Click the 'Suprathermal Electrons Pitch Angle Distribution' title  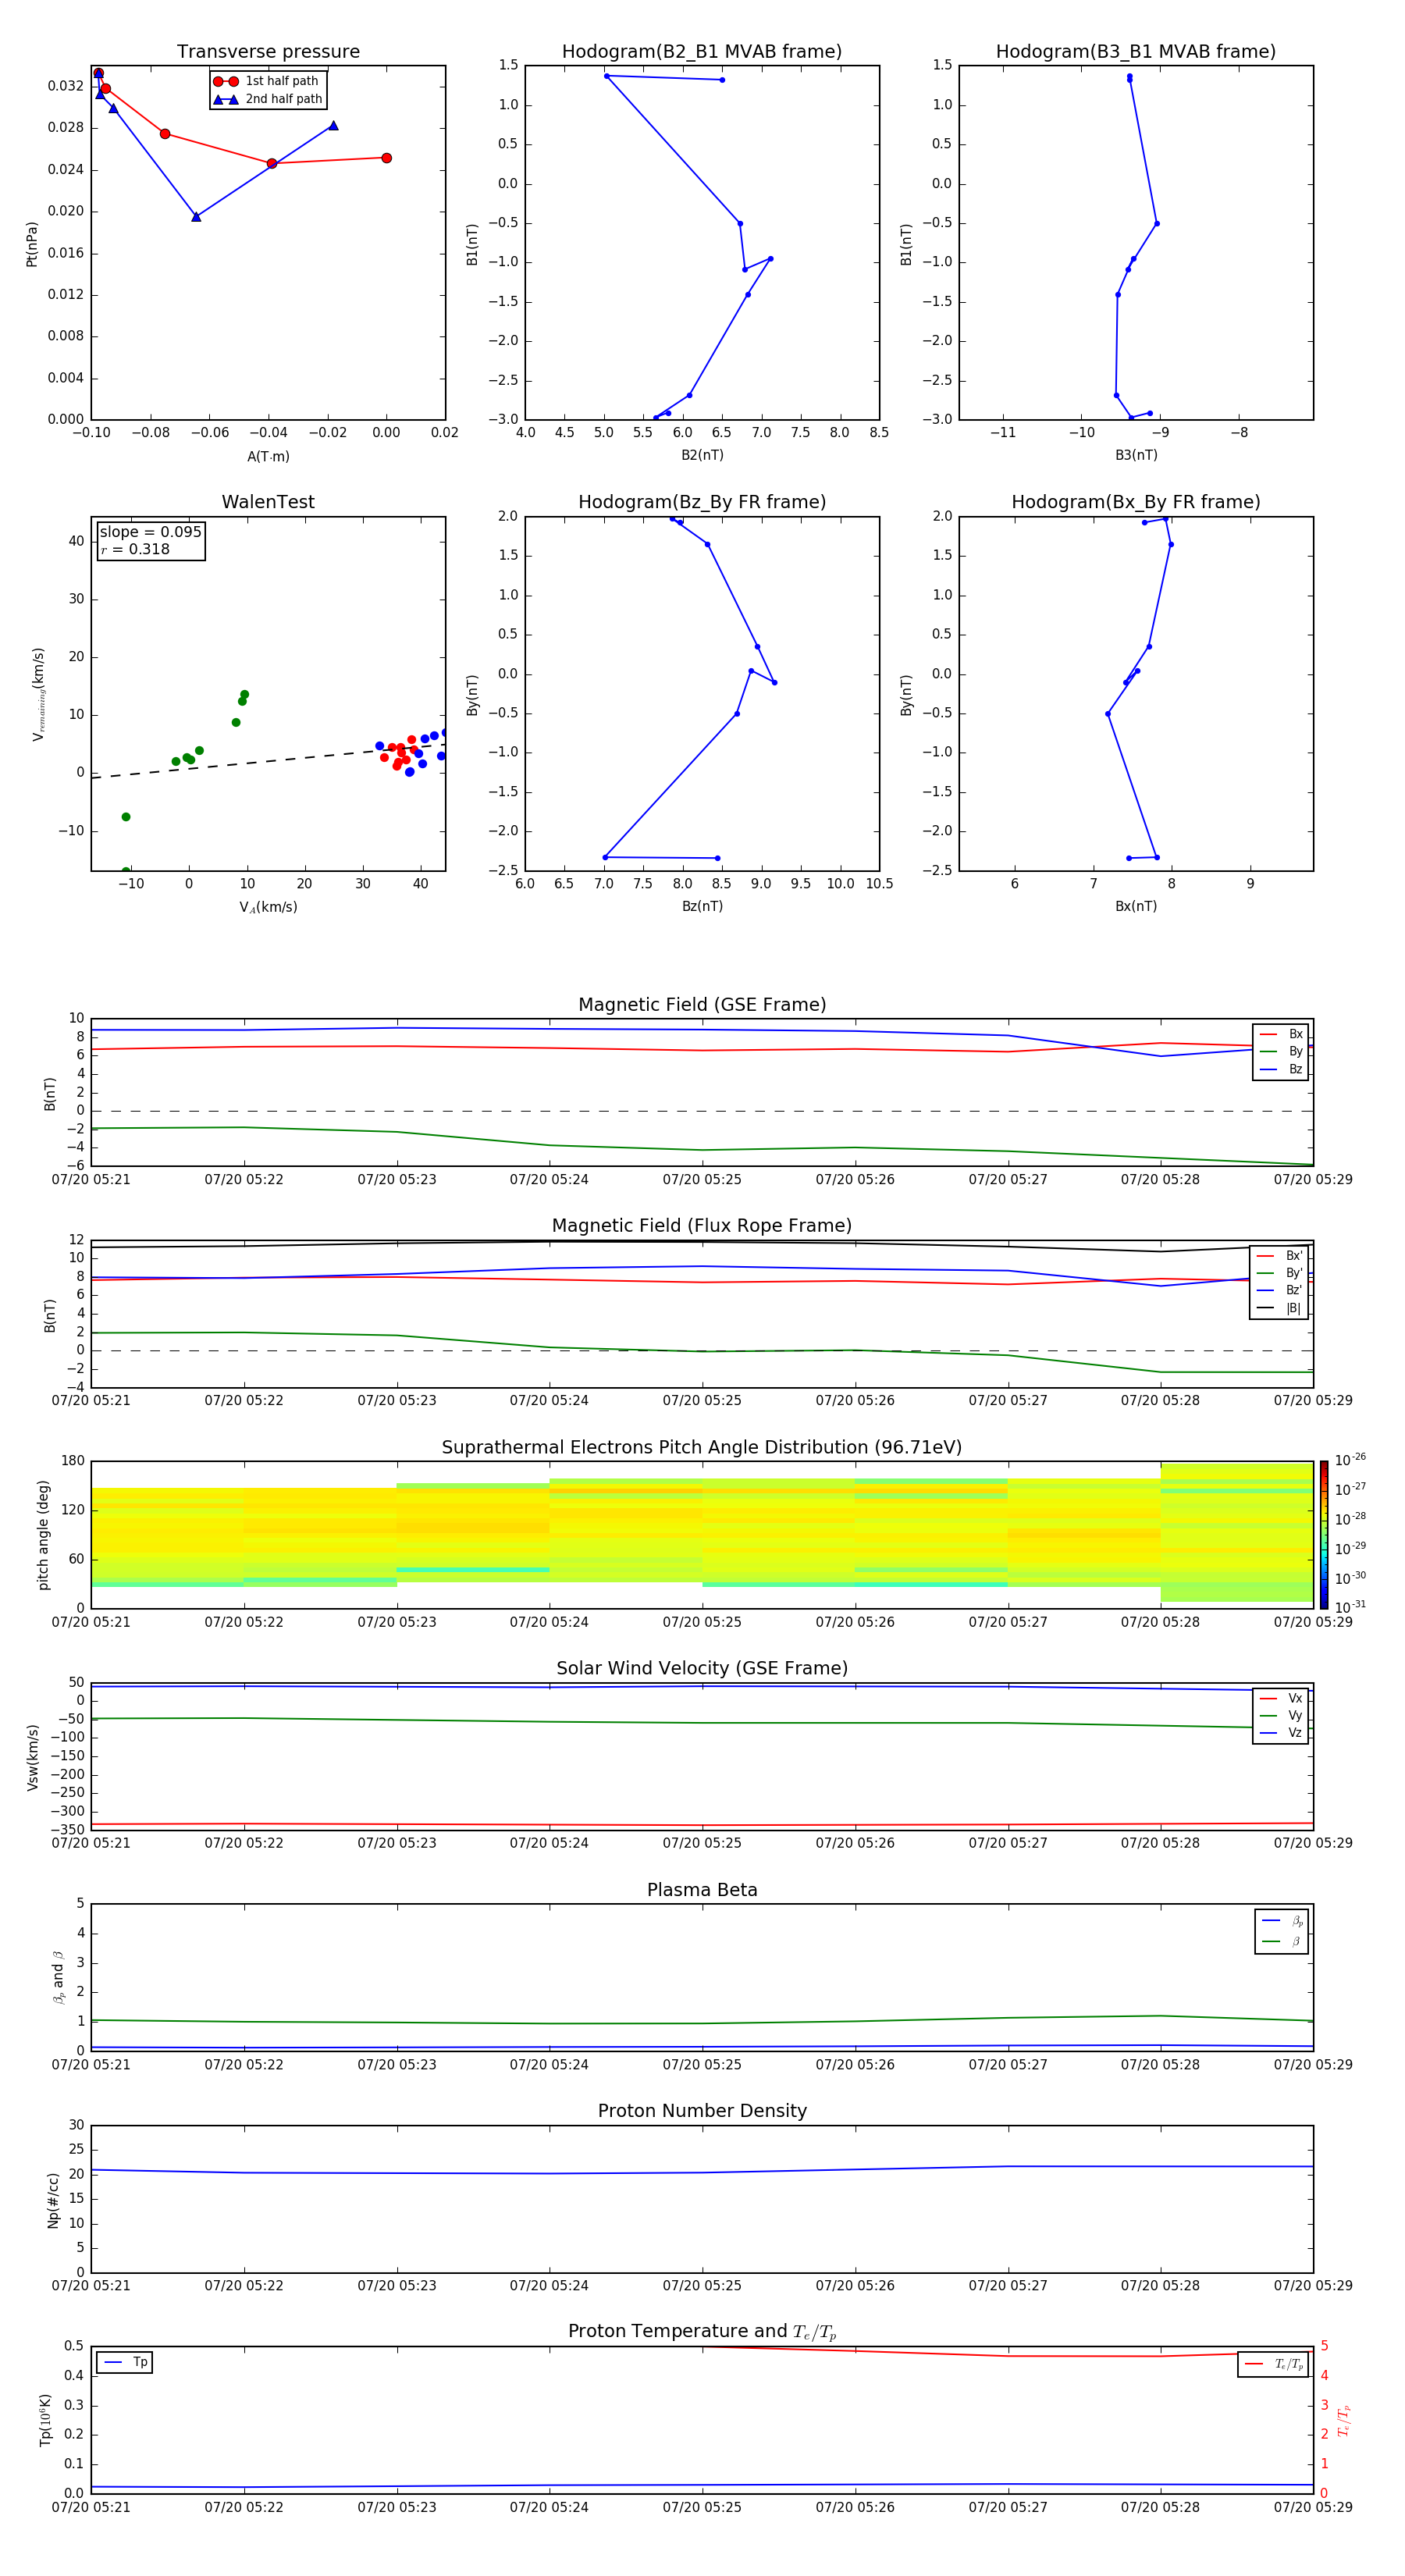pos(702,1447)
